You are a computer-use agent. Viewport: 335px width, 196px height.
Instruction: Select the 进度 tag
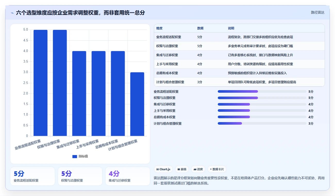coord(198,169)
